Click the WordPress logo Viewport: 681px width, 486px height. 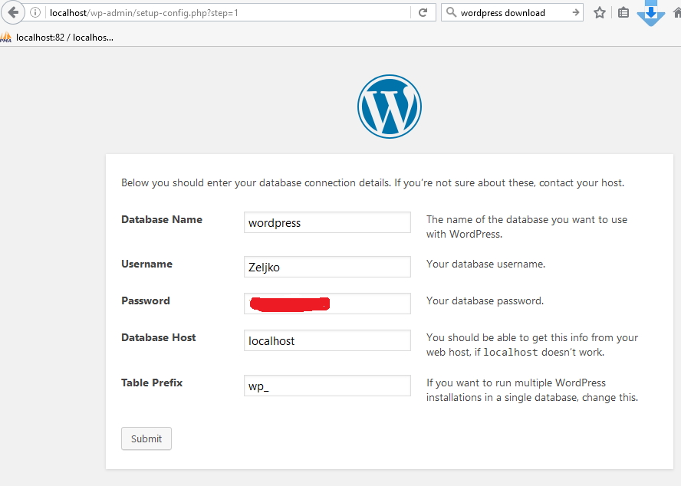tap(390, 107)
